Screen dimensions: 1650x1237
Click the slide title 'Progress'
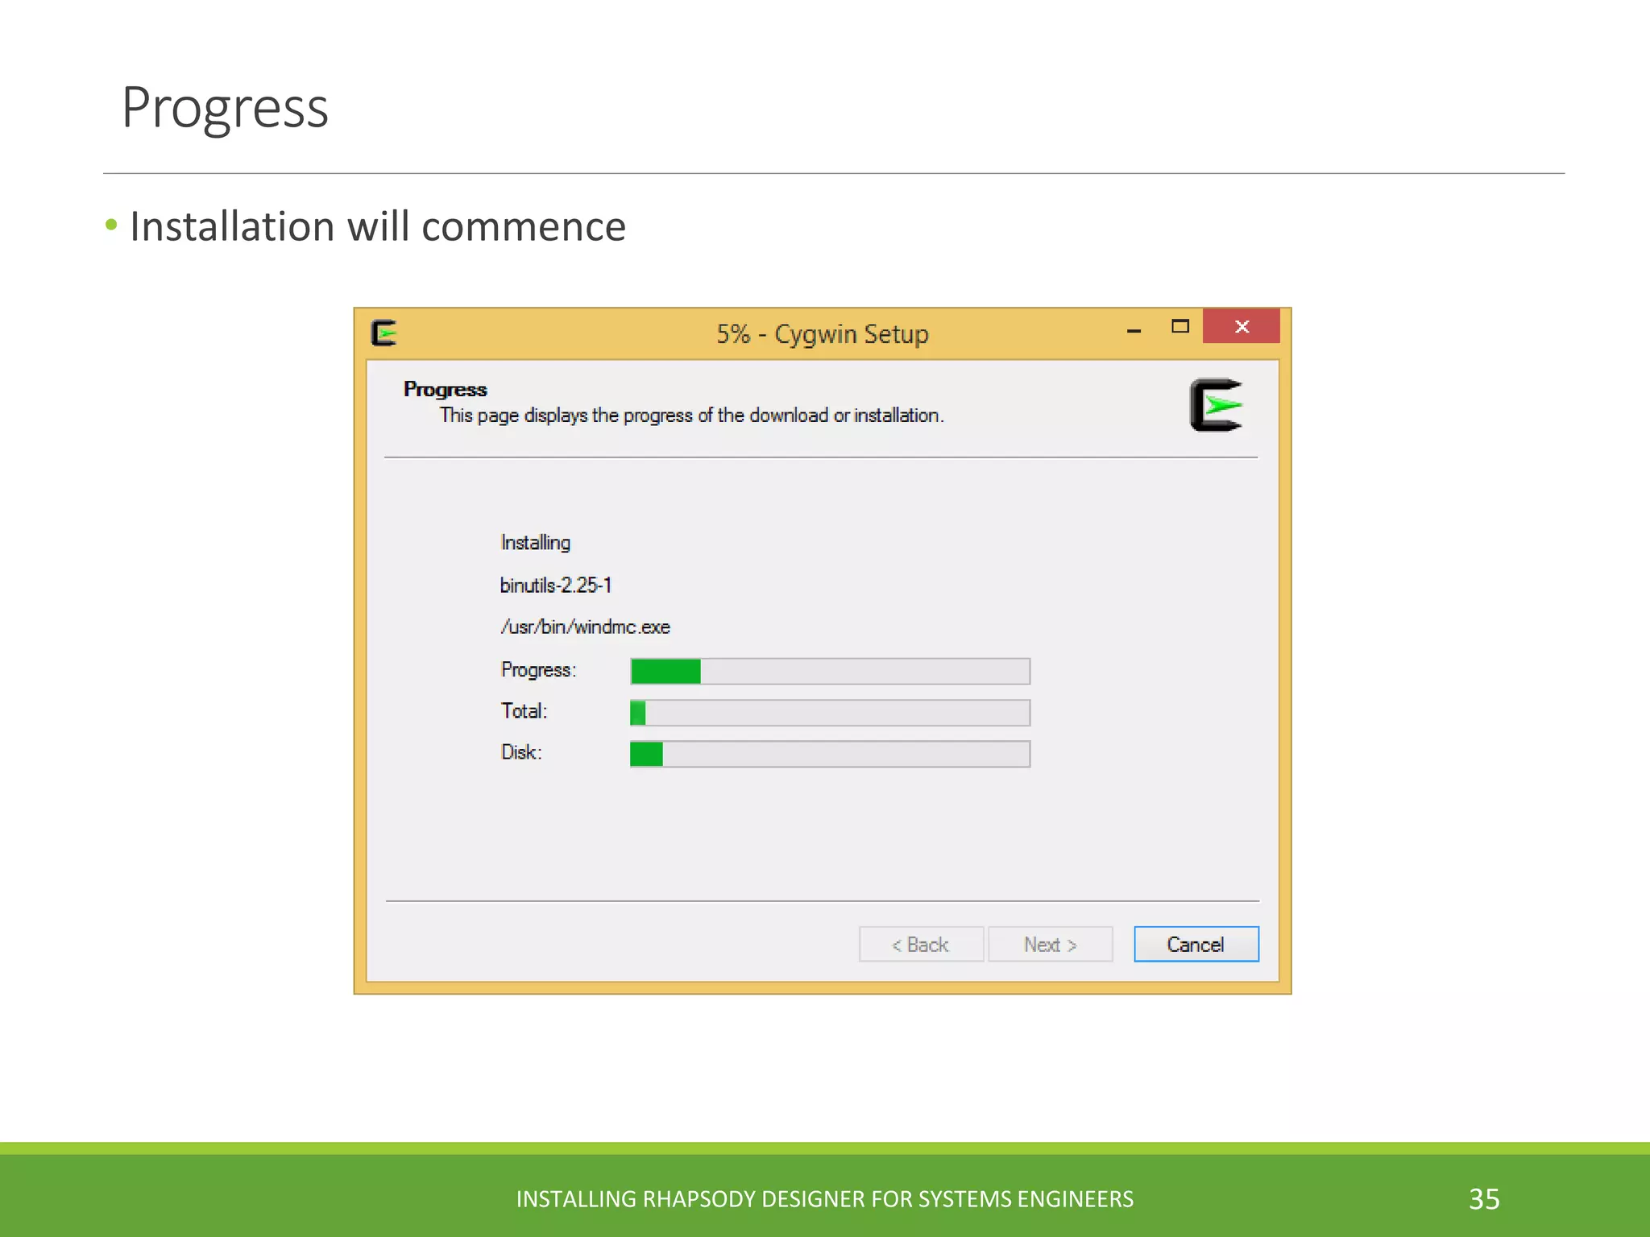point(225,109)
